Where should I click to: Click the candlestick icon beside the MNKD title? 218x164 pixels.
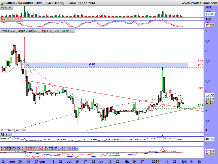coord(3,3)
